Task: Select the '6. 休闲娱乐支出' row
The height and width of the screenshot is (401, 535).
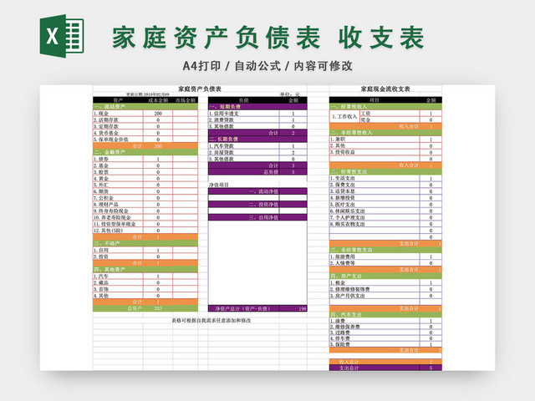Action: (385, 211)
